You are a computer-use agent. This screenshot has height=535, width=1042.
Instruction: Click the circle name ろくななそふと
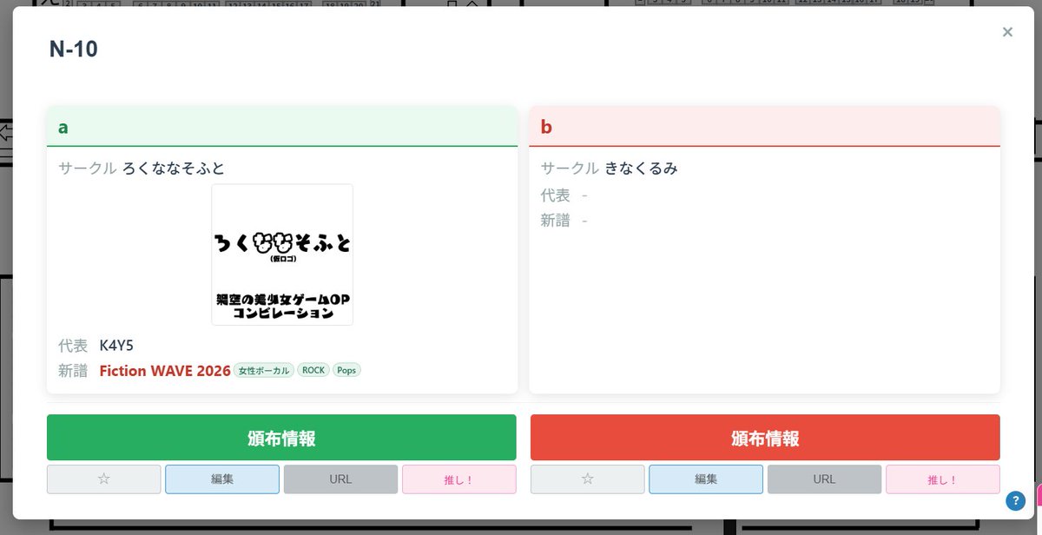click(x=172, y=168)
